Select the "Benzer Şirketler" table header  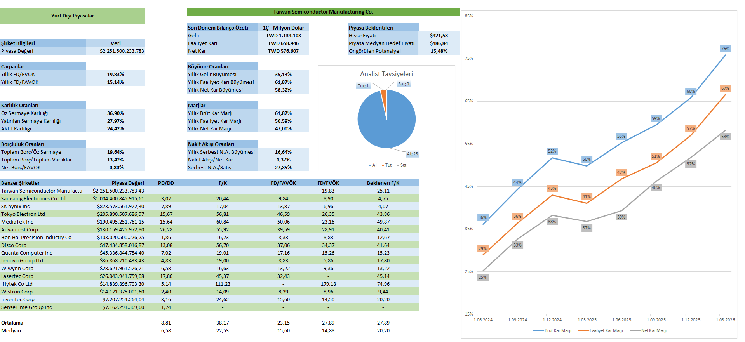pos(20,183)
